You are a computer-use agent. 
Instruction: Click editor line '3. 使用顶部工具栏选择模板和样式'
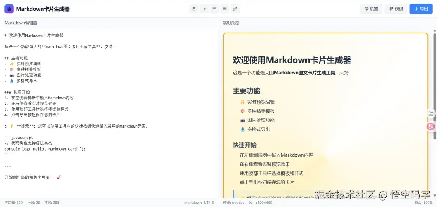(36, 109)
